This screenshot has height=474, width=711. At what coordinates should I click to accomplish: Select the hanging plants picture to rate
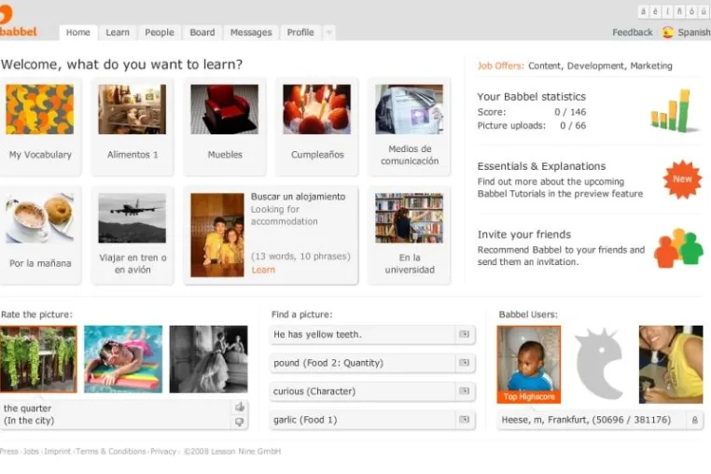click(38, 359)
